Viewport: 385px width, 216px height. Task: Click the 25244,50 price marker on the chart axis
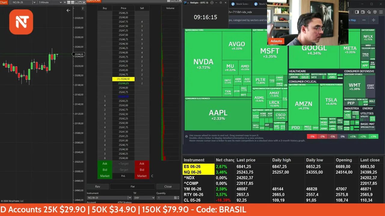(79, 54)
